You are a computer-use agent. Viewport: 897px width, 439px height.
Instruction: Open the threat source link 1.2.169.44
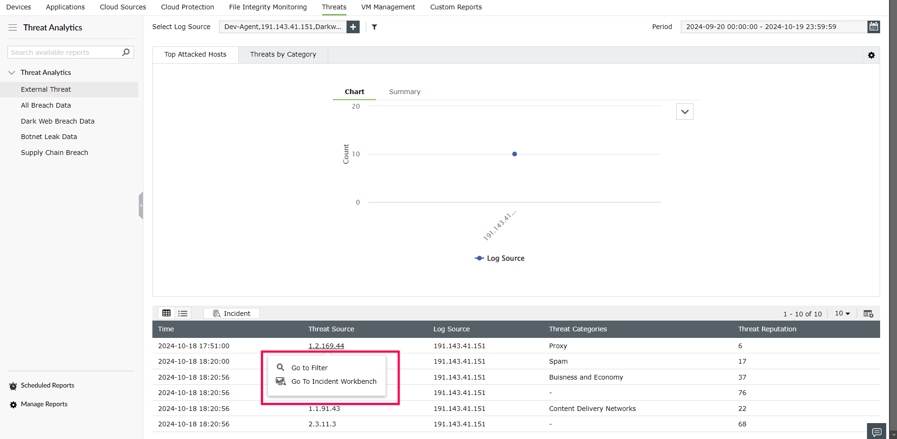[326, 345]
